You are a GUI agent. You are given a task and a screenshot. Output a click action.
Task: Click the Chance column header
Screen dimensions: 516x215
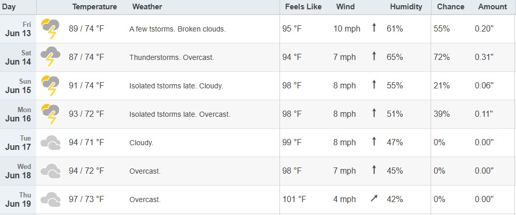pos(450,7)
